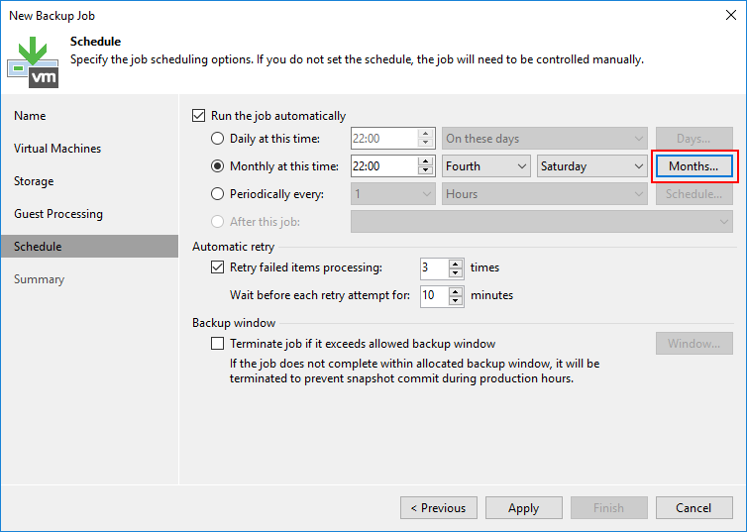Open the Virtual Machines step
The height and width of the screenshot is (532, 747).
(57, 149)
